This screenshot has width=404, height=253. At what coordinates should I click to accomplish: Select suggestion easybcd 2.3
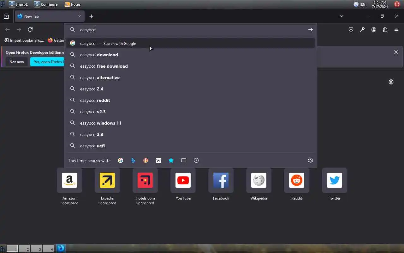pos(191,134)
